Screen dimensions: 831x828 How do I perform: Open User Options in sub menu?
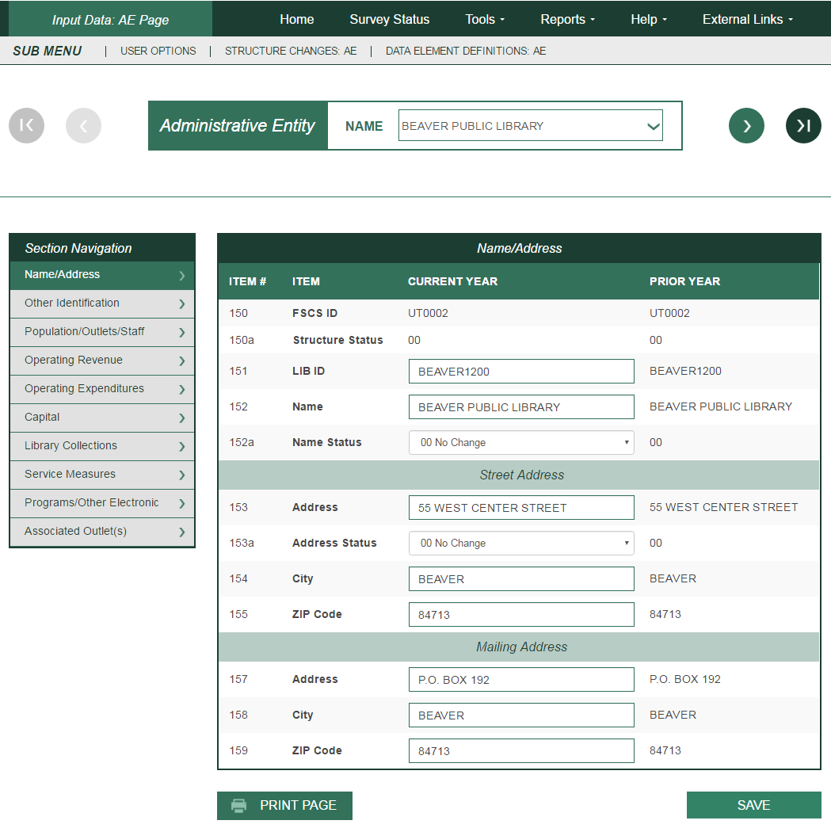(x=158, y=51)
